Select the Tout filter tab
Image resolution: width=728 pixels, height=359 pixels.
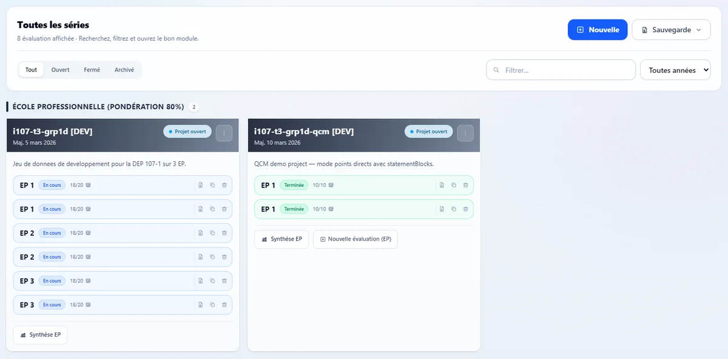coord(32,70)
